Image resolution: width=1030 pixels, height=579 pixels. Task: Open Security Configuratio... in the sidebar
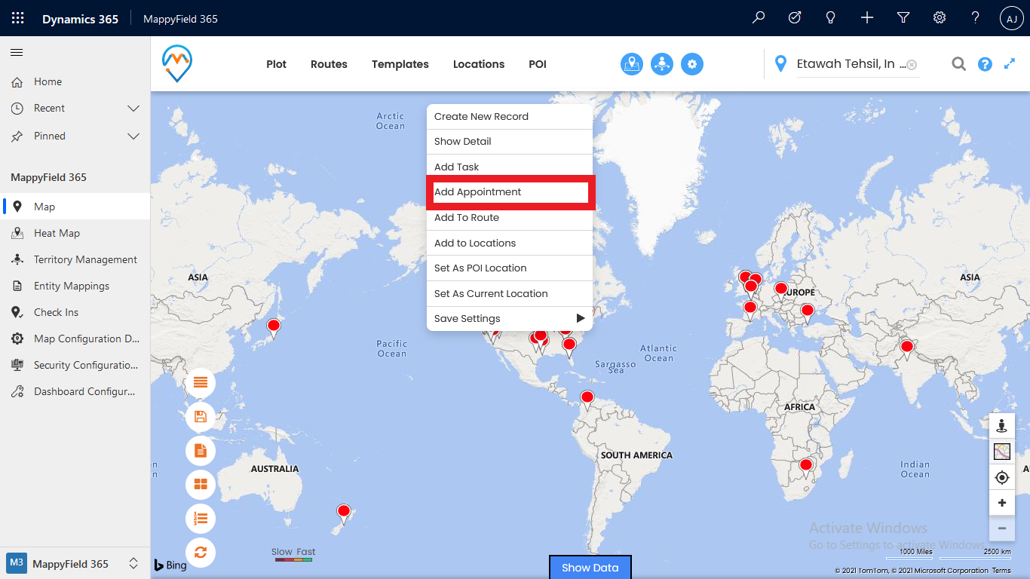pos(75,365)
